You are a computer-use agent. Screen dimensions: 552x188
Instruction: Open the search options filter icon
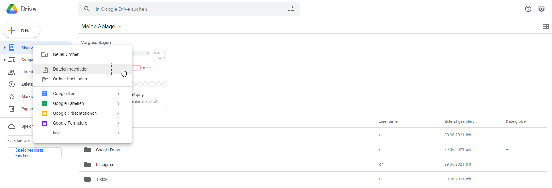pyautogui.click(x=291, y=9)
